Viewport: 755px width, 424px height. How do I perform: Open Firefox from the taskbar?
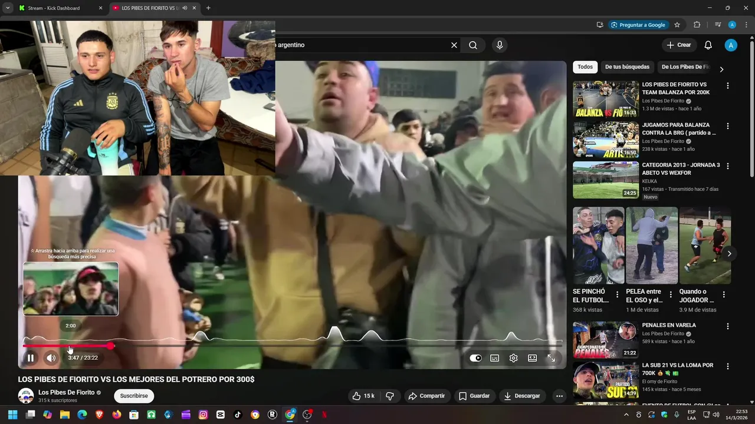117,415
